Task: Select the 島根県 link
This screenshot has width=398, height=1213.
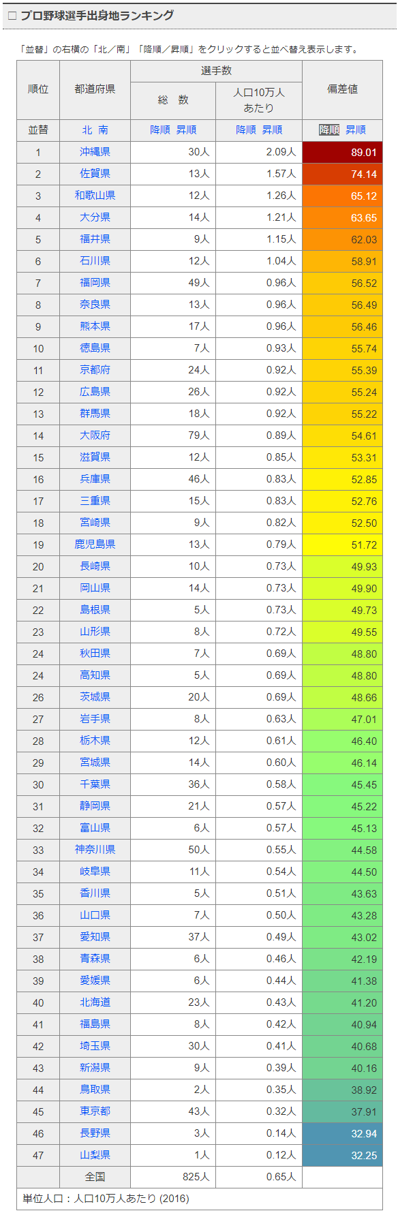Action: pos(95,610)
